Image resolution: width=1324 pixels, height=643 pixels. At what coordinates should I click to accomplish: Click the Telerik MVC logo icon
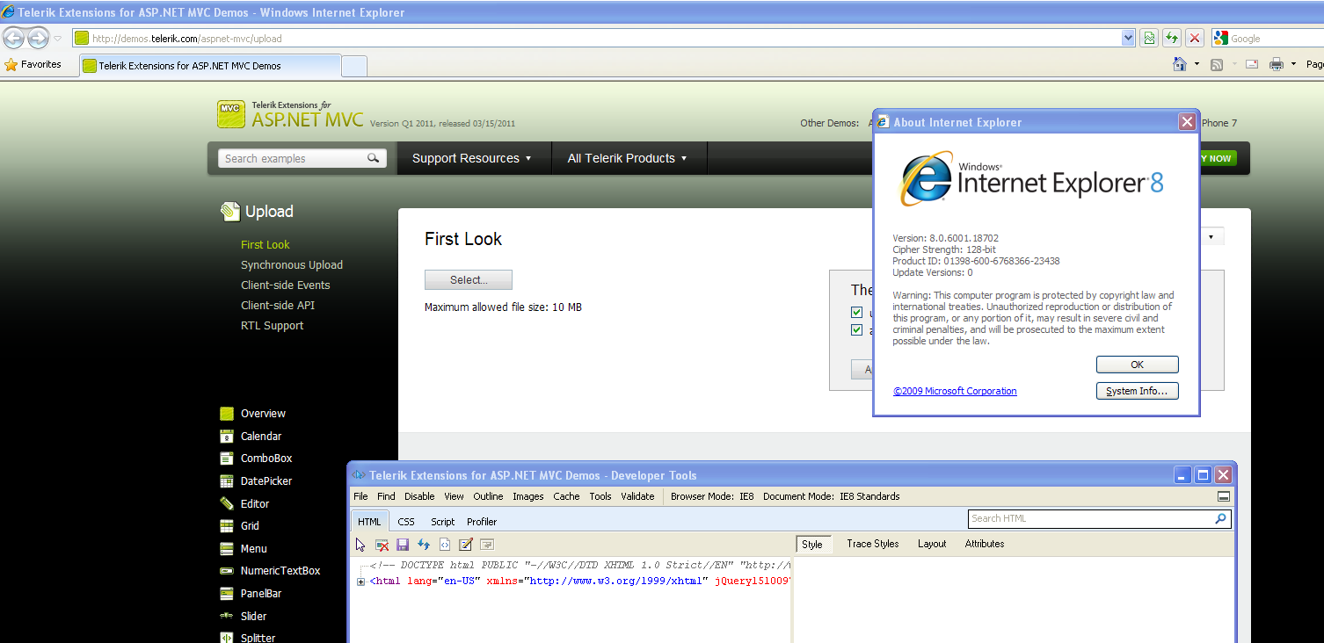230,113
